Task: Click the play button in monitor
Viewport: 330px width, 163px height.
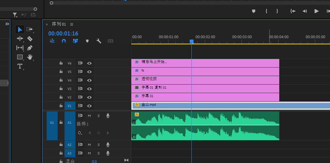Action: (316, 11)
